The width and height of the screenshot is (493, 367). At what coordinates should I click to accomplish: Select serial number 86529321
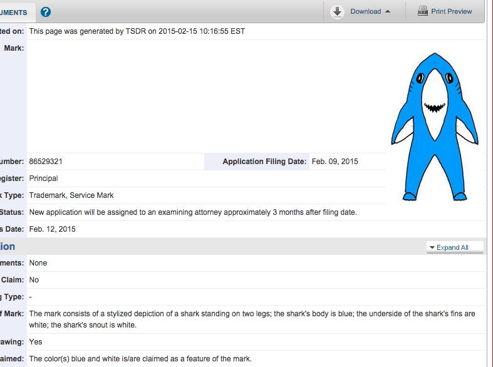(x=46, y=162)
